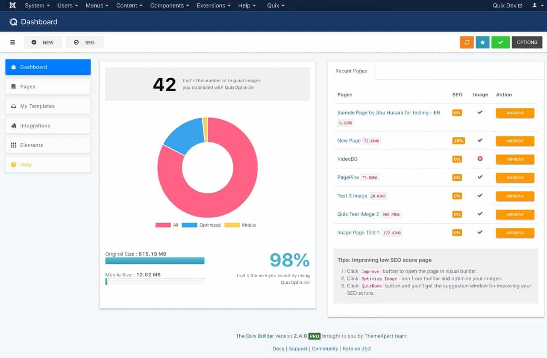Click the Integrations puzzle icon
The width and height of the screenshot is (547, 358).
14,126
